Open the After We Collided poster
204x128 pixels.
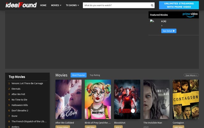(x=69, y=100)
